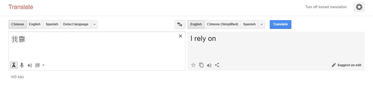This screenshot has width=373, height=106.
Task: Share the translation
Action: click(217, 65)
